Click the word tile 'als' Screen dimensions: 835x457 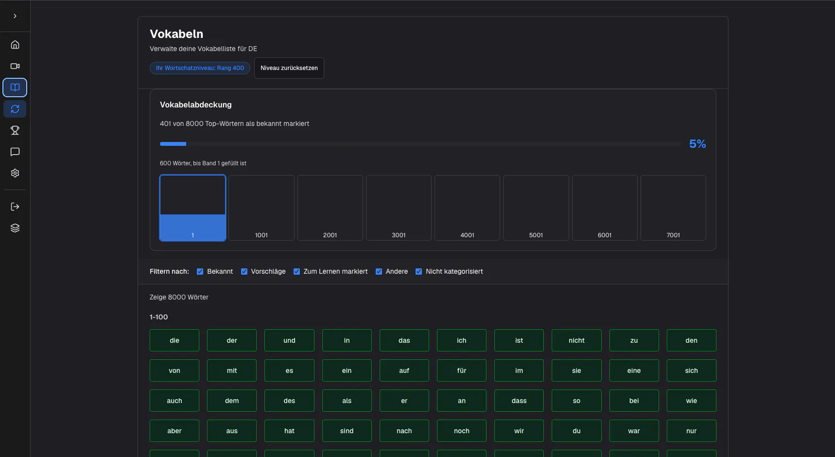[x=347, y=401]
